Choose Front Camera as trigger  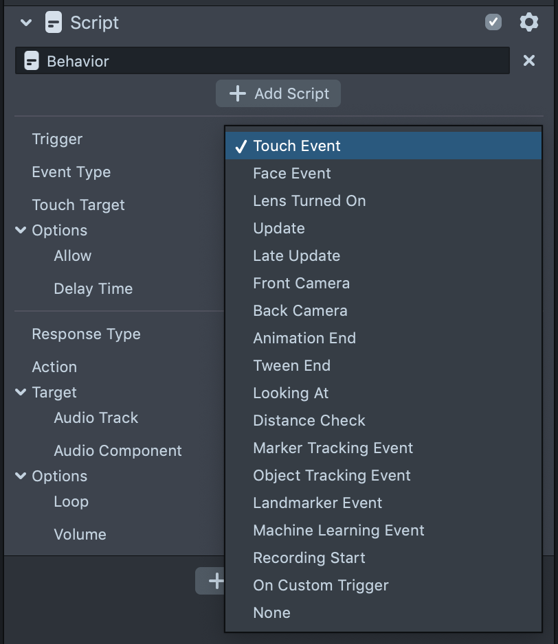point(301,284)
